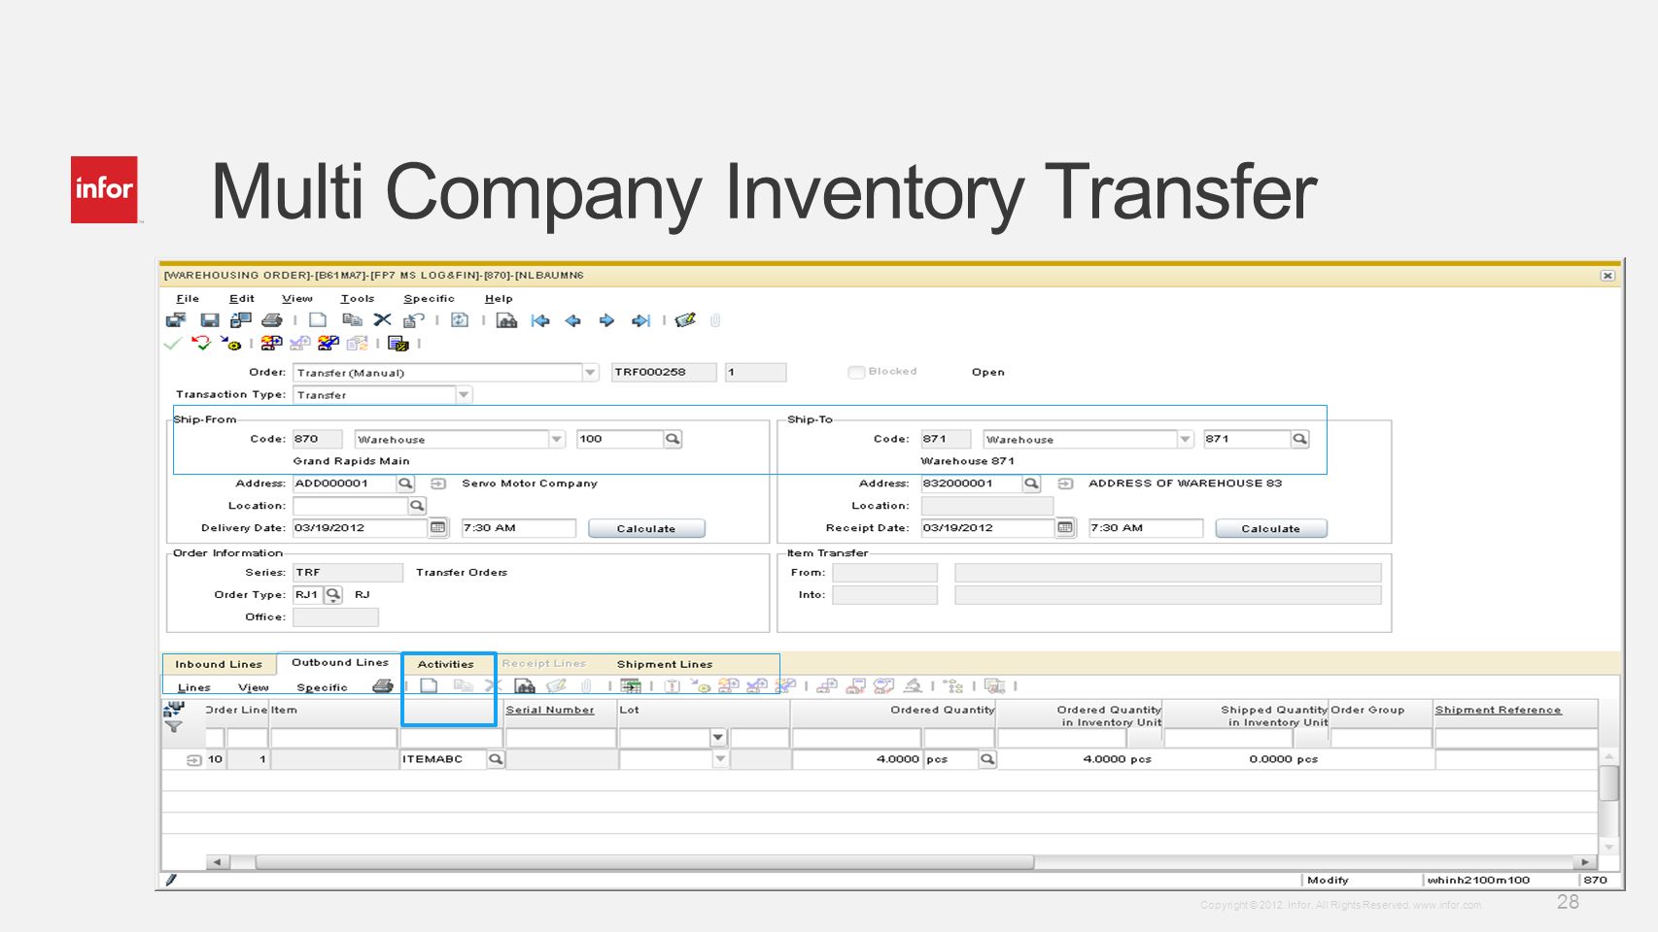Open Receipt Date calendar icon
This screenshot has height=932, width=1658.
pyautogui.click(x=1065, y=527)
